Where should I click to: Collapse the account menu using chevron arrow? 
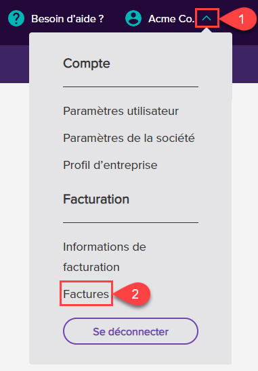[207, 18]
